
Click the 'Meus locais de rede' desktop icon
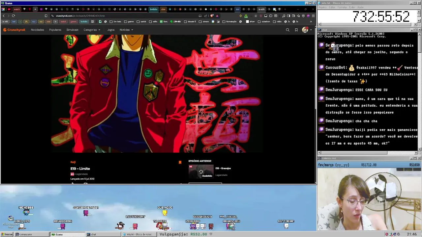[x=11, y=222]
